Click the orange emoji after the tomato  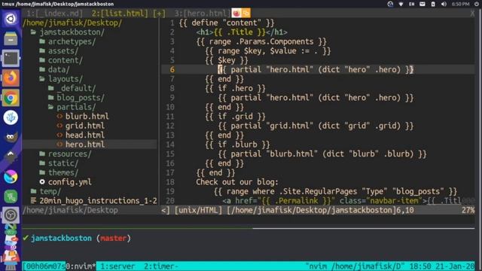pos(246,14)
